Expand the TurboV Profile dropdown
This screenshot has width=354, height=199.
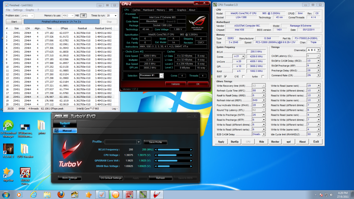139,142
